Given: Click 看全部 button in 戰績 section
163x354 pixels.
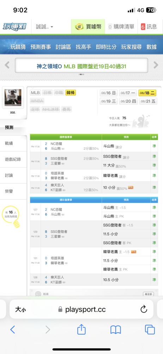Looking at the screenshot, I should tap(148, 294).
